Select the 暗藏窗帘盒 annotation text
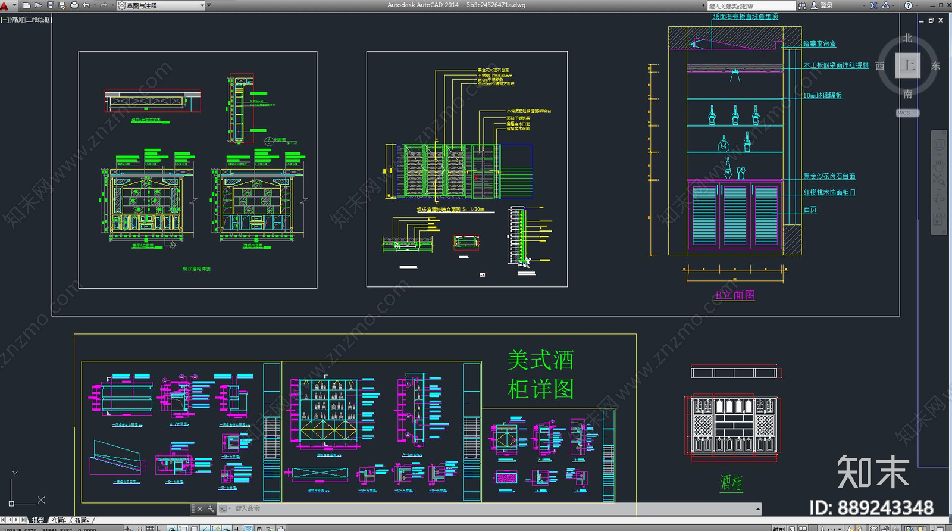Screen dimensions: 952x531 click(819, 44)
